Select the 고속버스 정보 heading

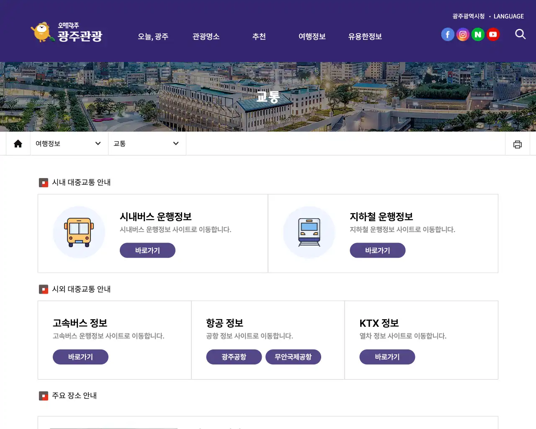[x=80, y=323]
